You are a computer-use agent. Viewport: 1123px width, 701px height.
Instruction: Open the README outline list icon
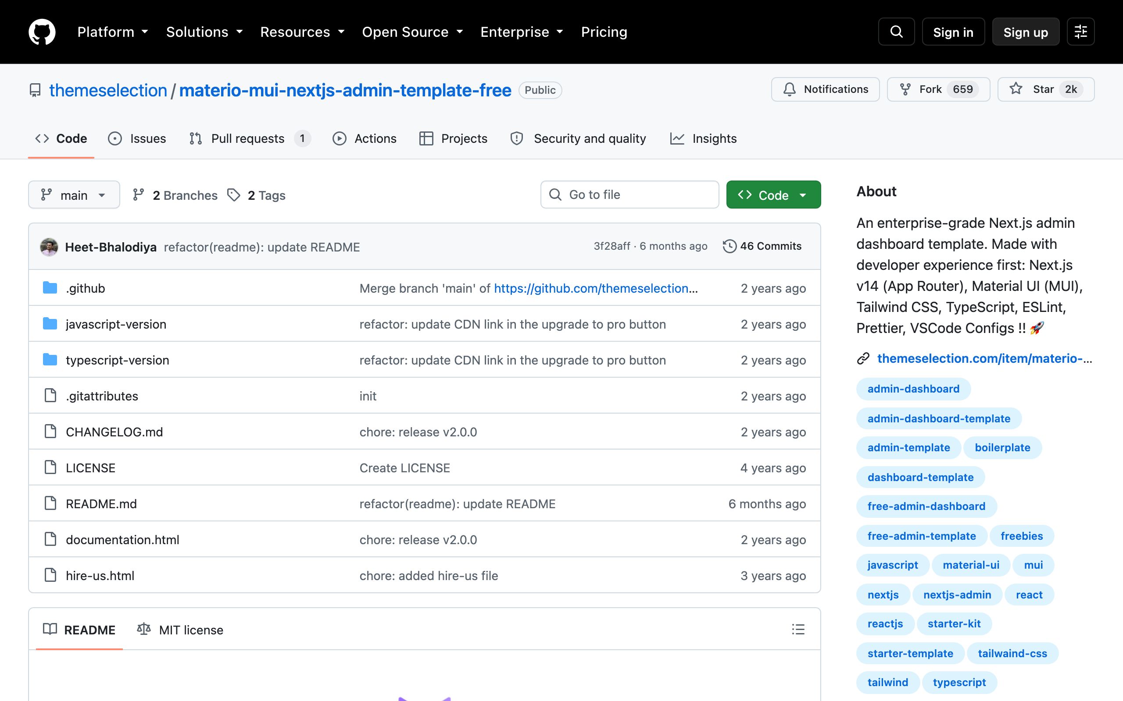[x=798, y=629]
